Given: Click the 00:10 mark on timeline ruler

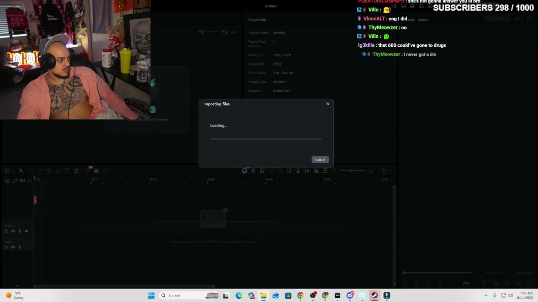Looking at the screenshot, I should [95, 180].
